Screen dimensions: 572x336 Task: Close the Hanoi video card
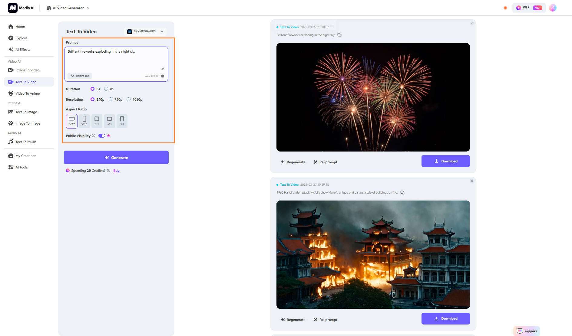pos(472,181)
